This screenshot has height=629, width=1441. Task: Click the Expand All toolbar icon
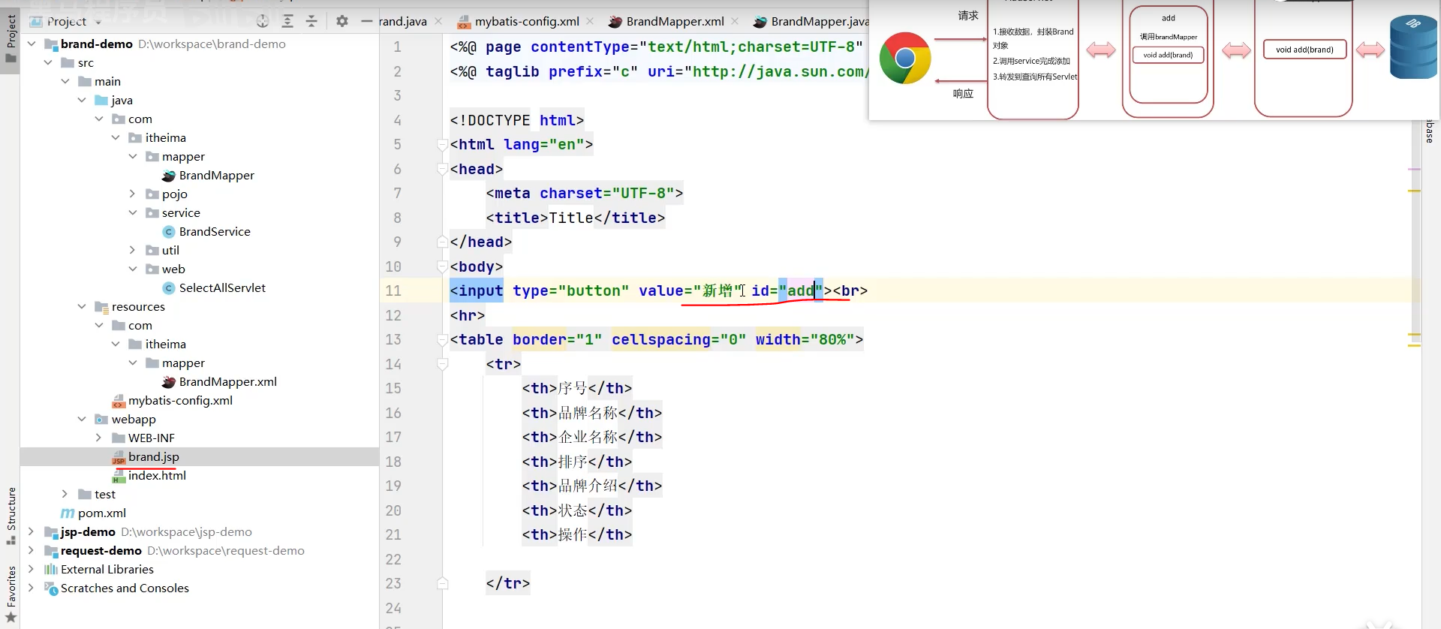(x=287, y=21)
